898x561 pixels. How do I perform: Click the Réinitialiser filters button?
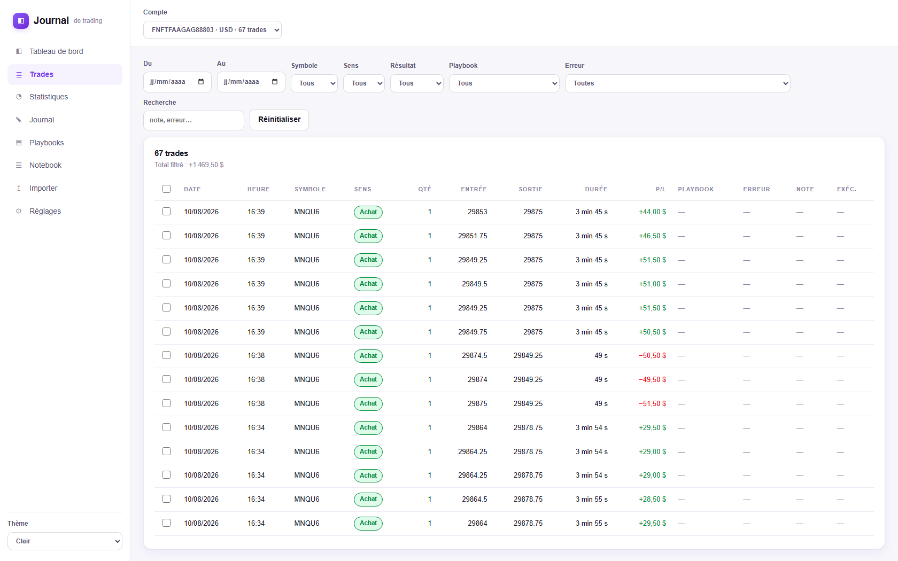click(x=279, y=120)
